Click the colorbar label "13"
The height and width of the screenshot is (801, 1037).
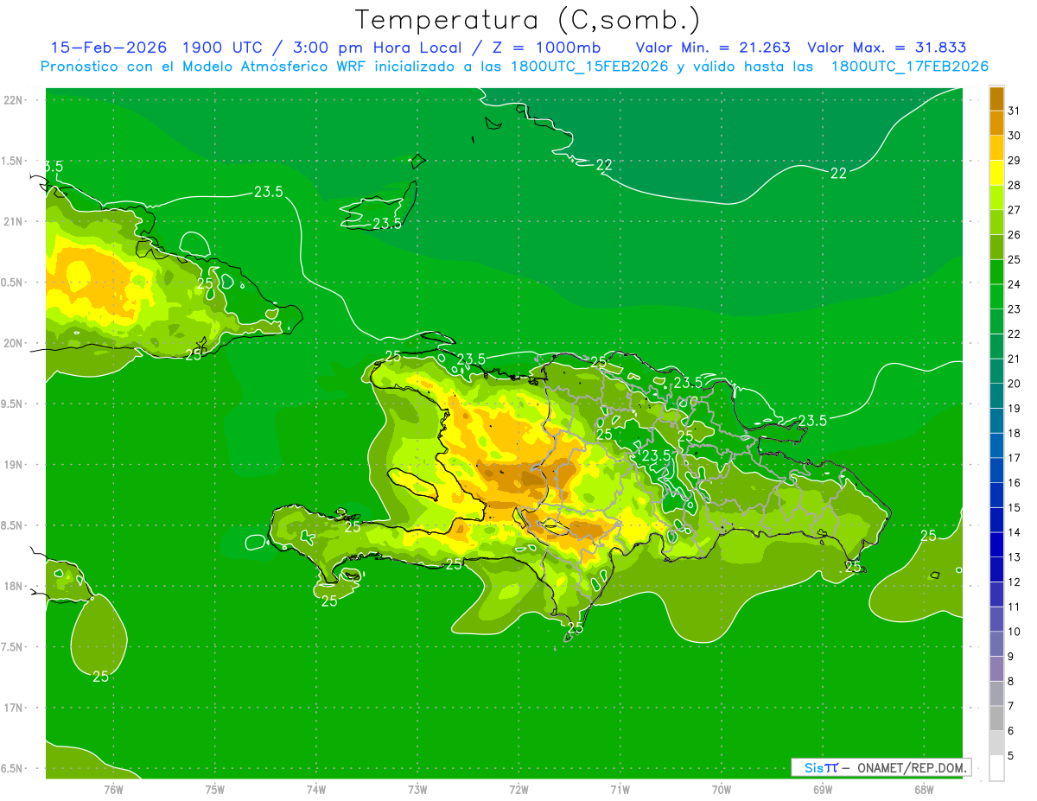(x=1014, y=557)
